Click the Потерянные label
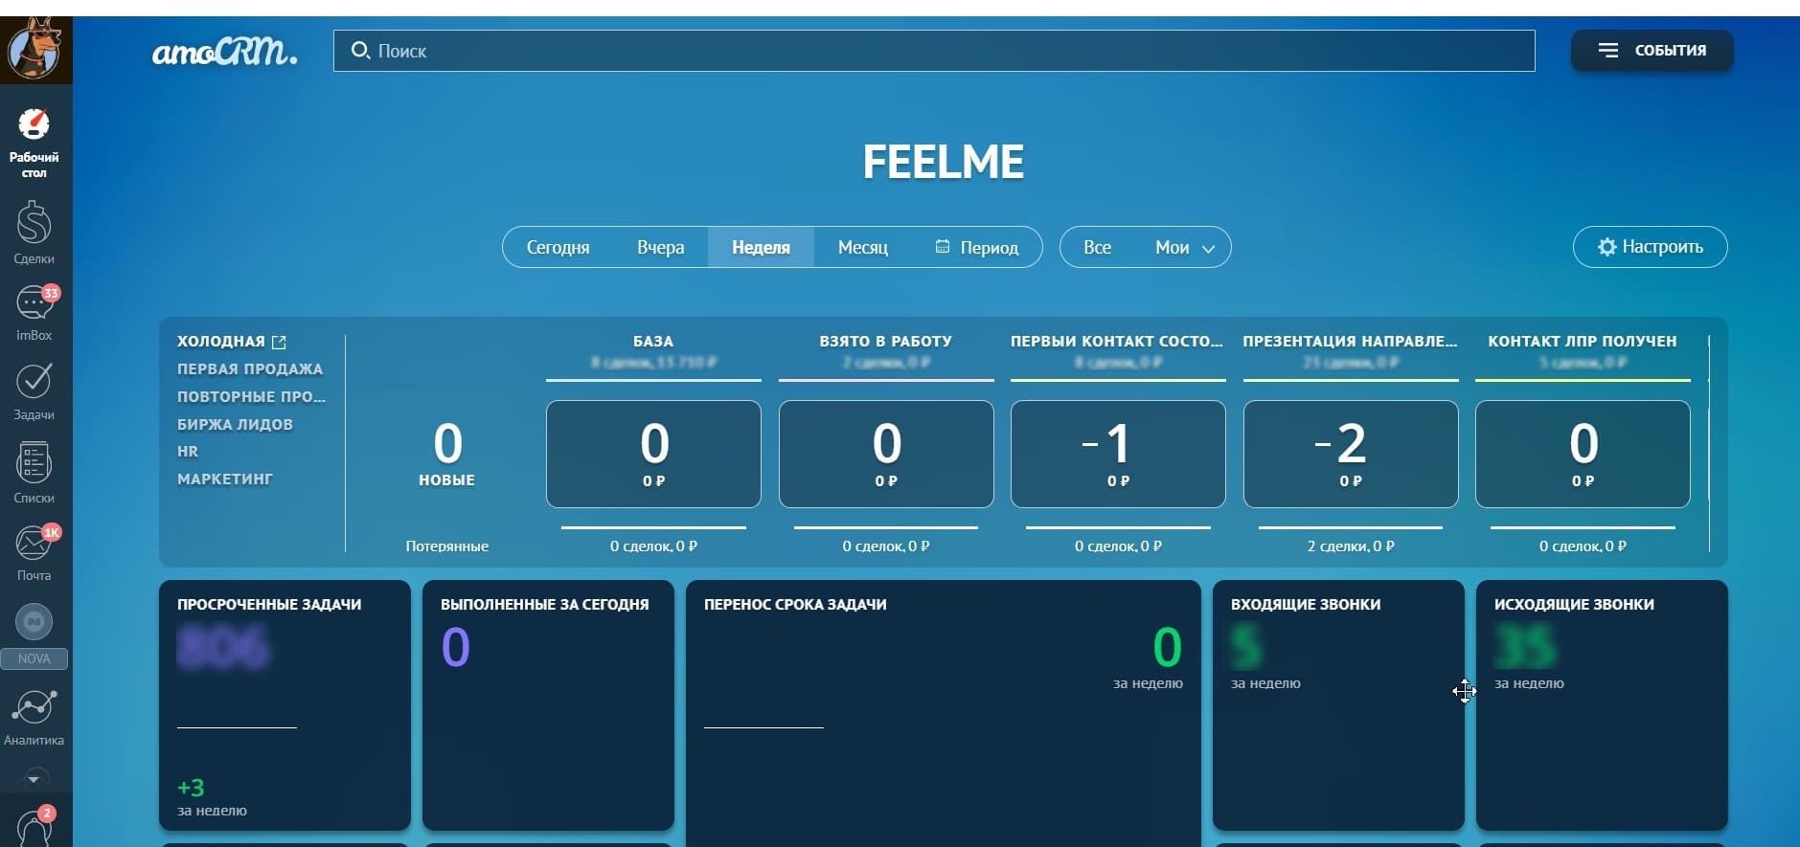 pos(447,546)
